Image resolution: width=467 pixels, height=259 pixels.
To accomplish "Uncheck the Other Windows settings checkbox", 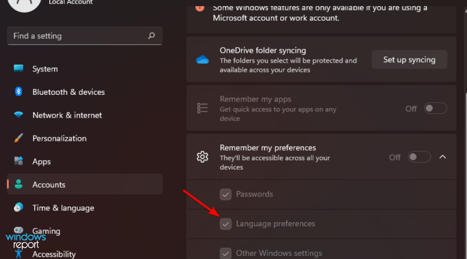I will [226, 253].
